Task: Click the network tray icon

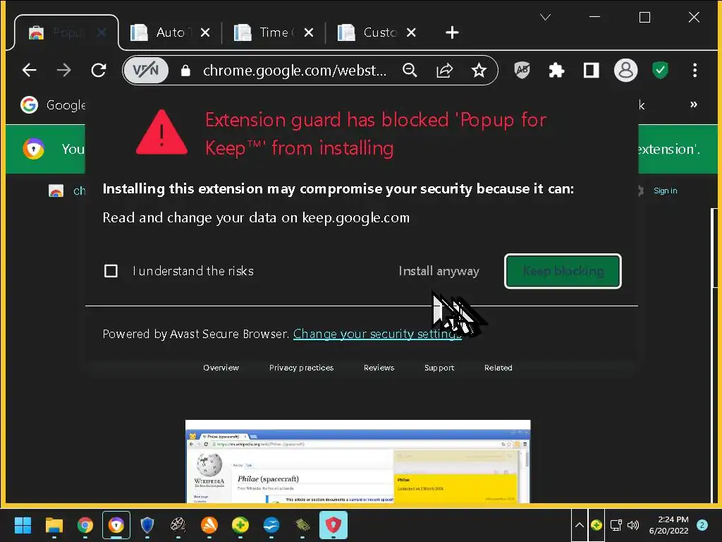Action: click(x=616, y=525)
